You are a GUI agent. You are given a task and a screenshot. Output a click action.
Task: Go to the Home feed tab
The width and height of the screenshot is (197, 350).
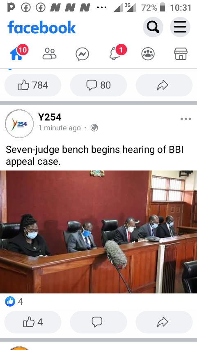(16, 54)
